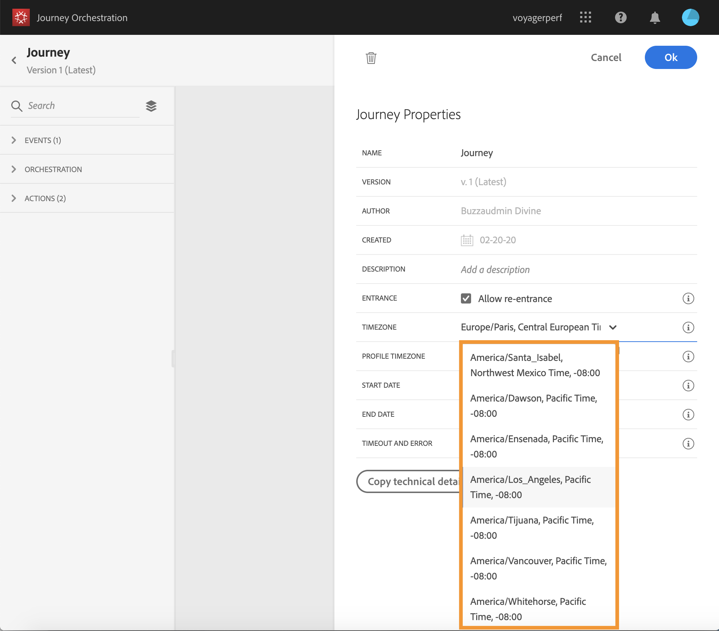Click the info icon for Start Date

coord(688,386)
